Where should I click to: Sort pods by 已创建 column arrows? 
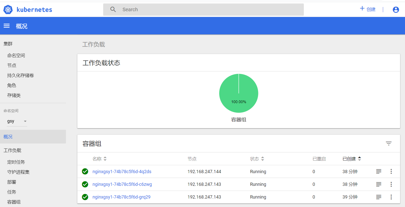pos(360,159)
